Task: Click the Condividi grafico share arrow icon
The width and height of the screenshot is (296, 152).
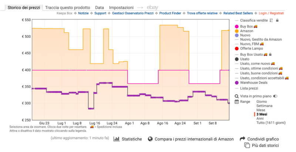Action: click(x=243, y=139)
